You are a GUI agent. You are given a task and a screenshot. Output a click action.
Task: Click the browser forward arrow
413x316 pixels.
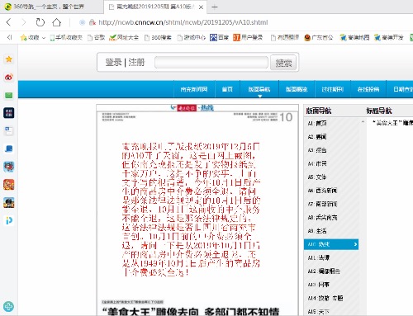coord(24,22)
